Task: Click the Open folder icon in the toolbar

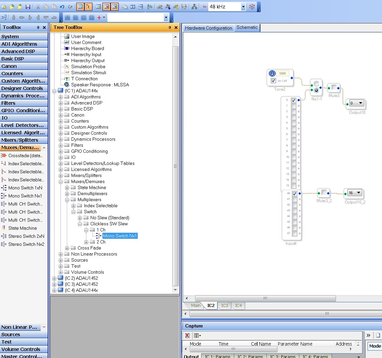Action: [x=12, y=7]
